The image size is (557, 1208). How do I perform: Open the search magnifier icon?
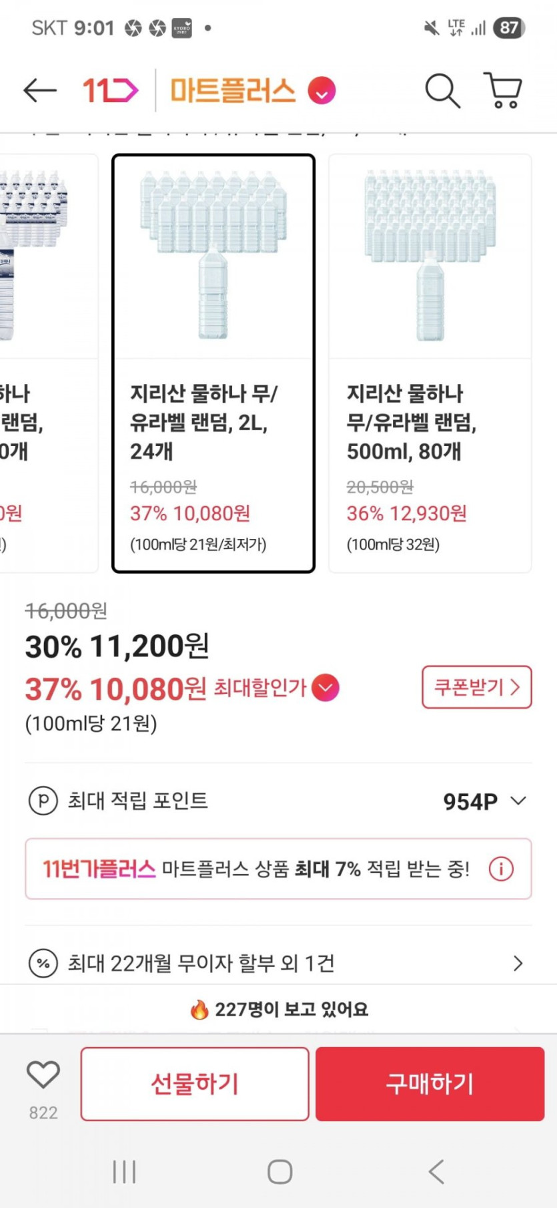[x=442, y=90]
